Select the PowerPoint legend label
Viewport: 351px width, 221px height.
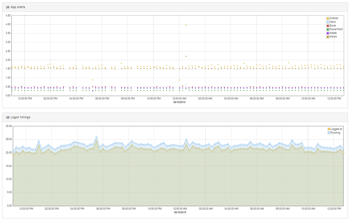336,29
